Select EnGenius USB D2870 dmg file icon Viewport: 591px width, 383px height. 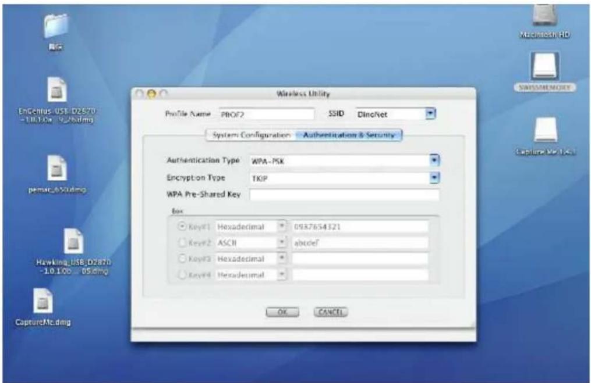coord(56,90)
